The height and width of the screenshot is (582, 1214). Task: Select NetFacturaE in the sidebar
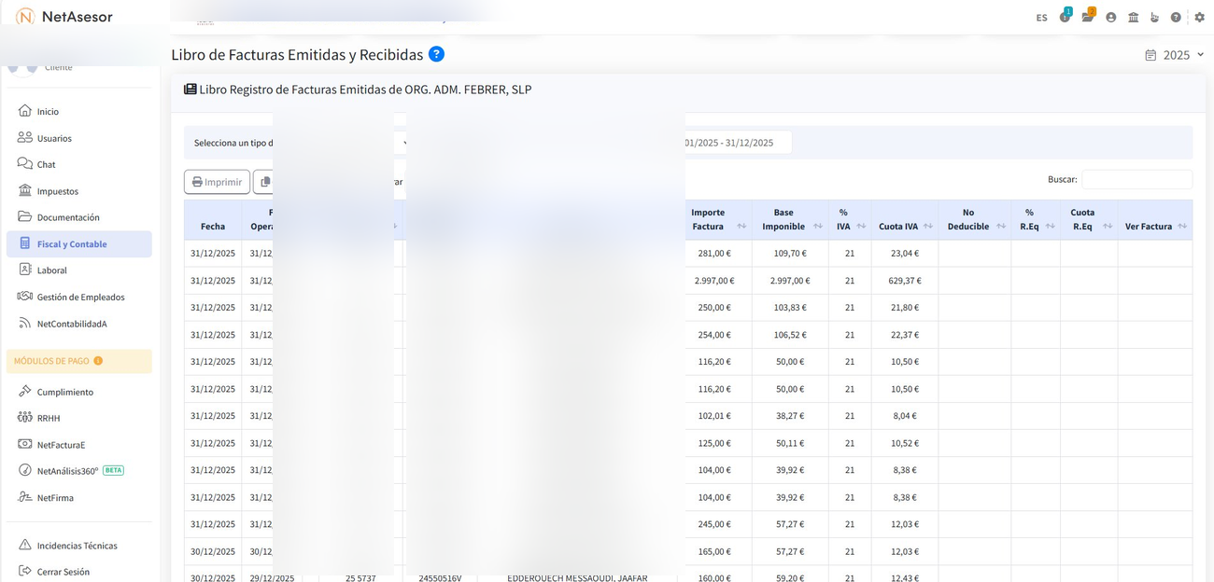(x=61, y=445)
